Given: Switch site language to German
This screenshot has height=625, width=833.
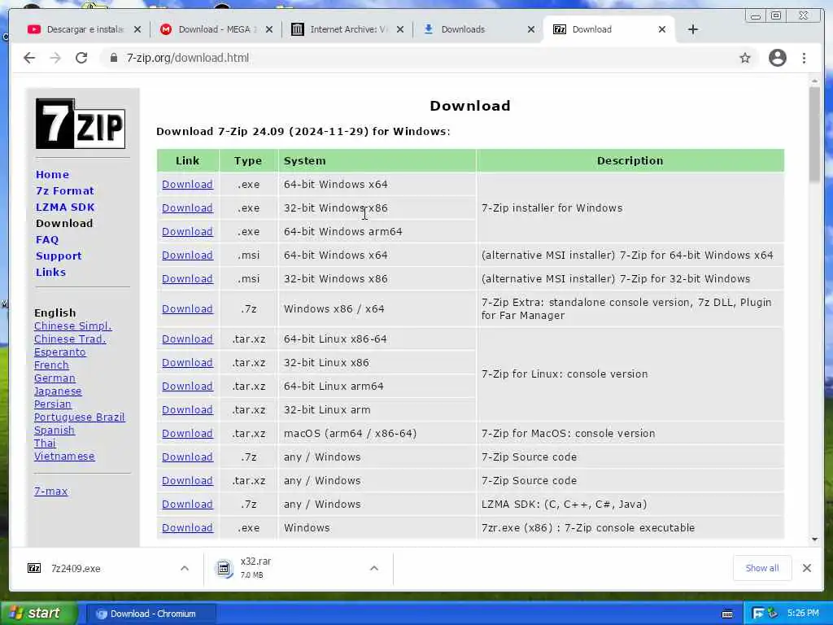Looking at the screenshot, I should [x=55, y=378].
